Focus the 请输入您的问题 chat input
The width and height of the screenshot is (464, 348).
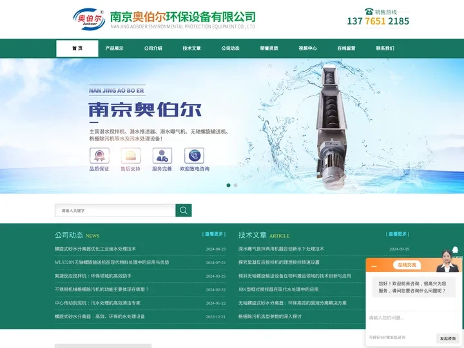[414, 318]
